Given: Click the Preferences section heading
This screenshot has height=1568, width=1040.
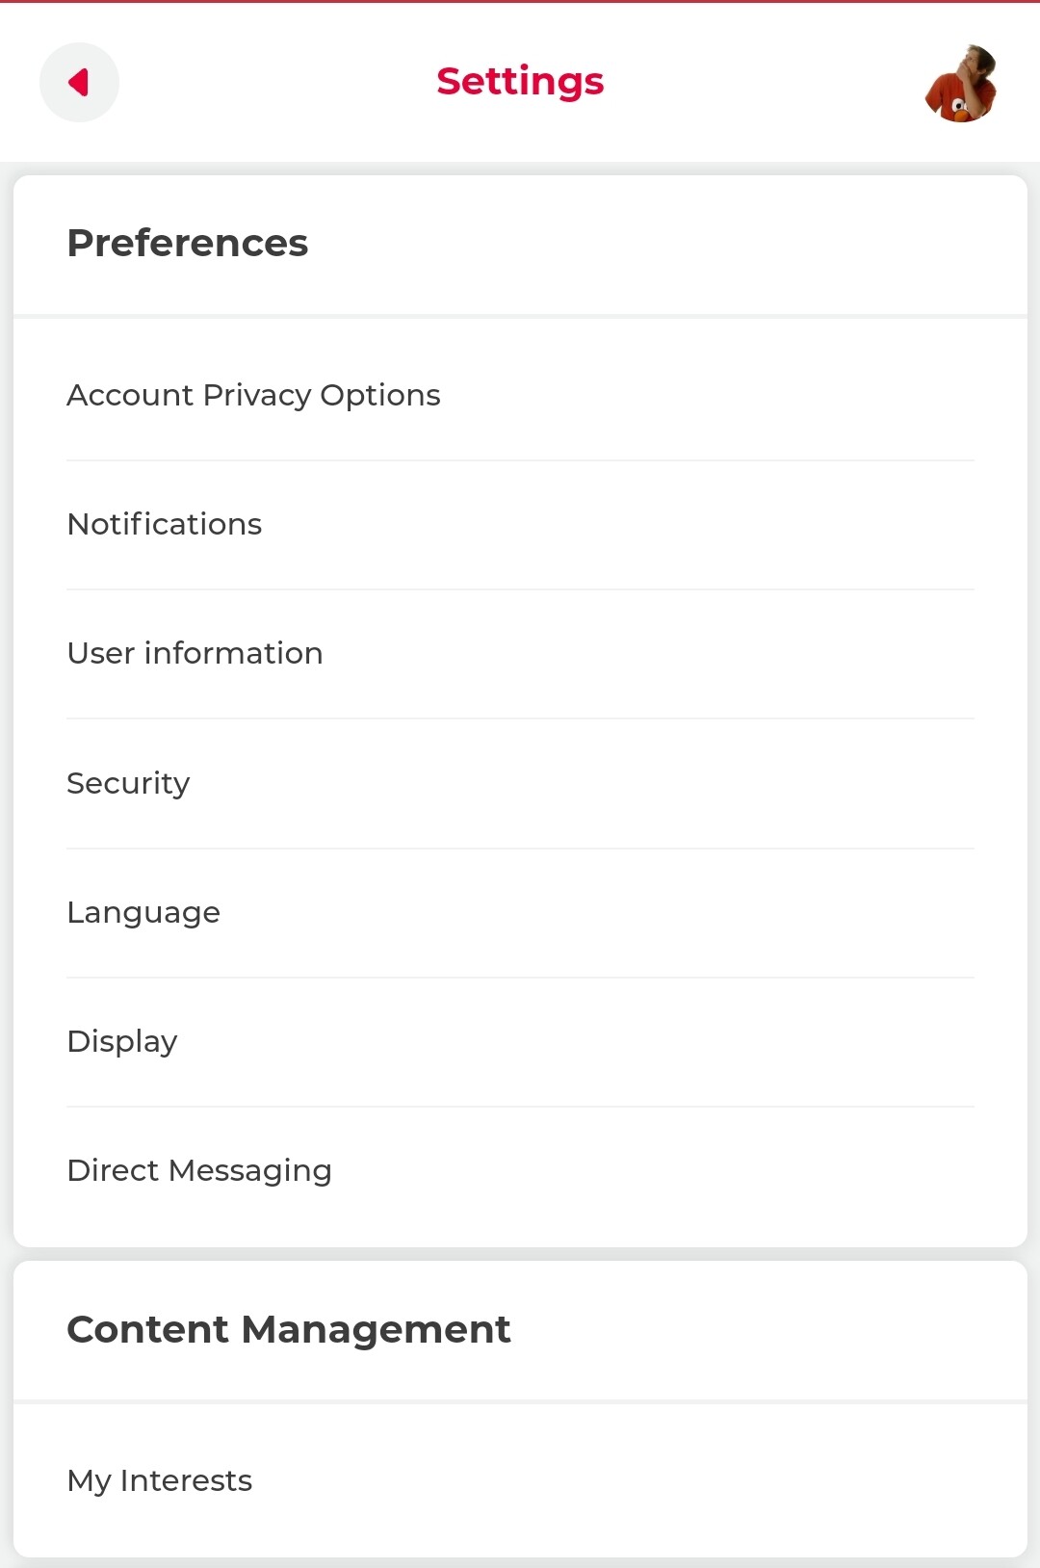Looking at the screenshot, I should (188, 243).
